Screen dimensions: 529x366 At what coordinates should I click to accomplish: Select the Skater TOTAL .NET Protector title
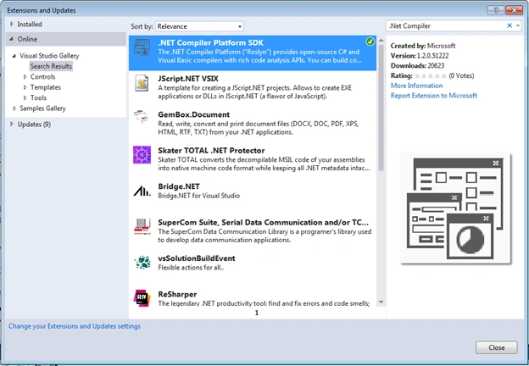point(211,150)
